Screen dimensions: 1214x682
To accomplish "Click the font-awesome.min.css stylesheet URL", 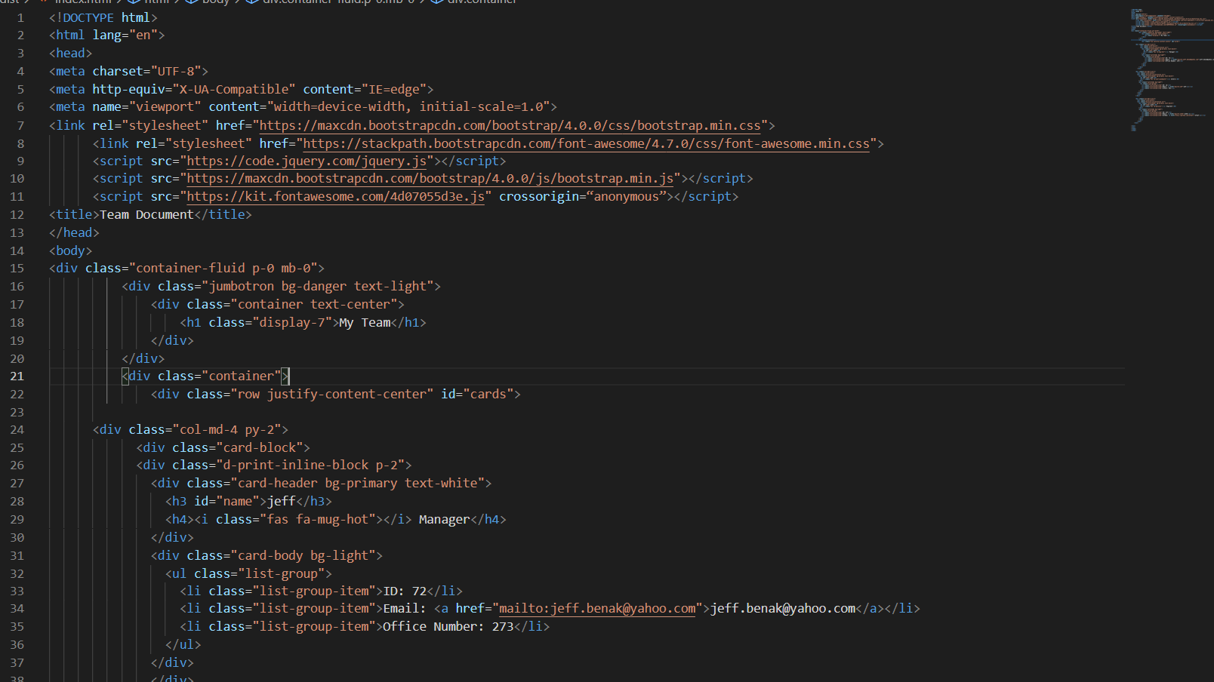I will click(x=585, y=143).
